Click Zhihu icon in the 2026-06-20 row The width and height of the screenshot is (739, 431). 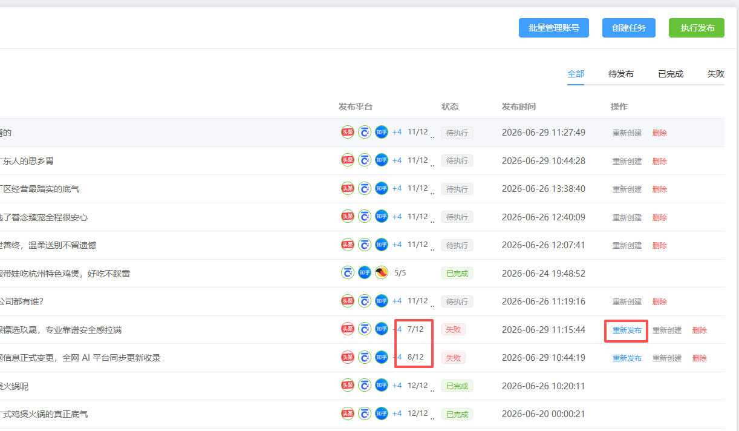pos(382,413)
